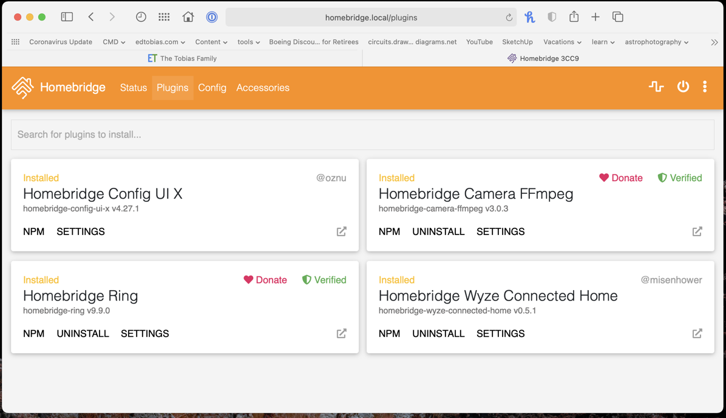Expand the astrophotography bookmarks dropdown
Image resolution: width=726 pixels, height=418 pixels.
click(x=656, y=42)
